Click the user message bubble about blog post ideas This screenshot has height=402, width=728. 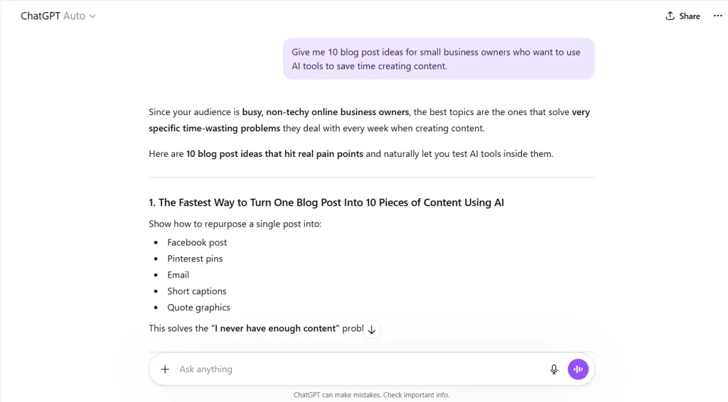[438, 59]
